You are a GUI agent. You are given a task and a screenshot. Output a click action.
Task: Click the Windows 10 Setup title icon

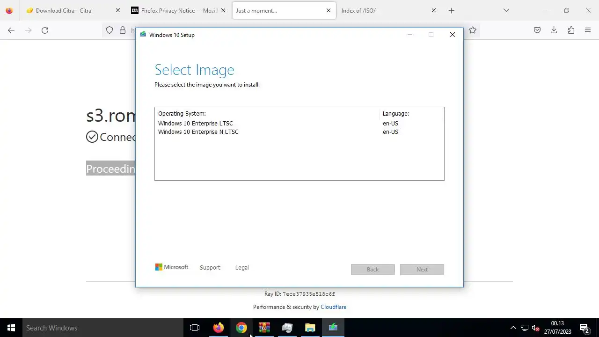(143, 35)
